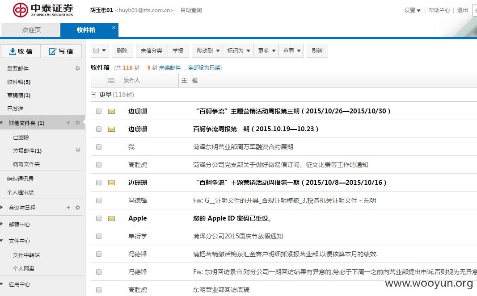
Task: Click 退出 to log out
Action: tap(462, 10)
